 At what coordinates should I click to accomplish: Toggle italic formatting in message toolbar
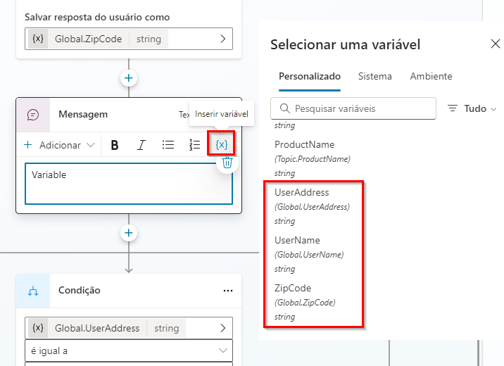pos(141,145)
